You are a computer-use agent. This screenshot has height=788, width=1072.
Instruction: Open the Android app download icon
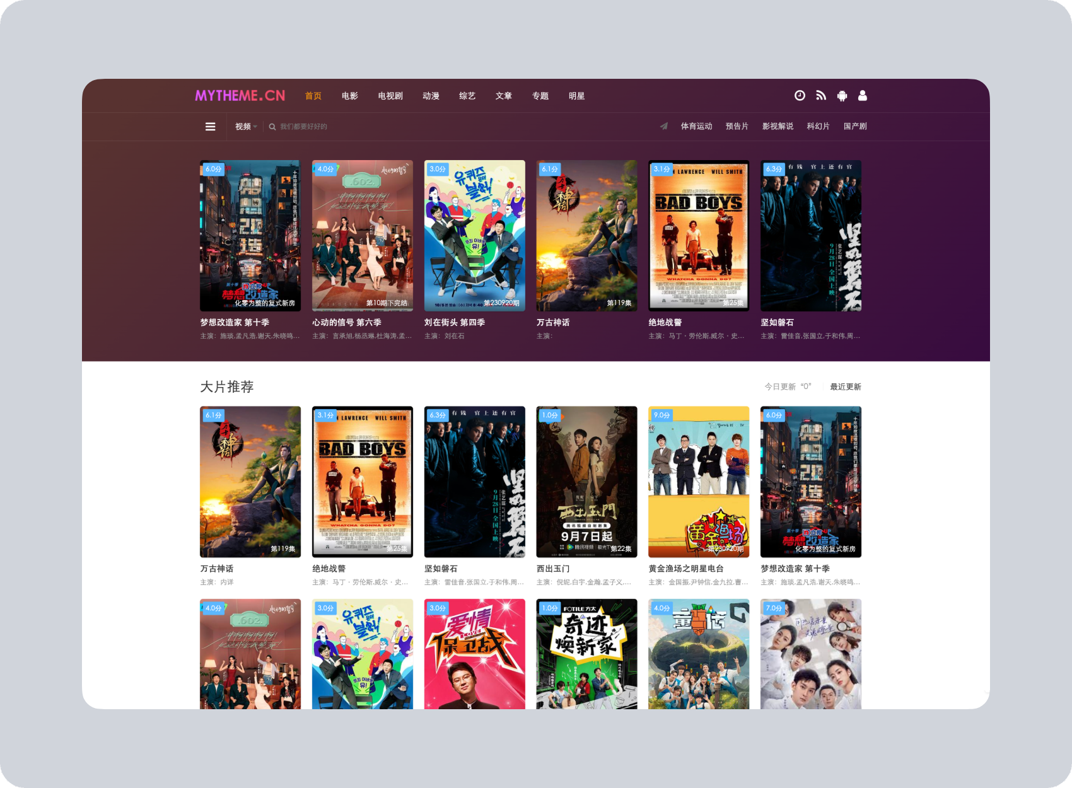point(842,96)
